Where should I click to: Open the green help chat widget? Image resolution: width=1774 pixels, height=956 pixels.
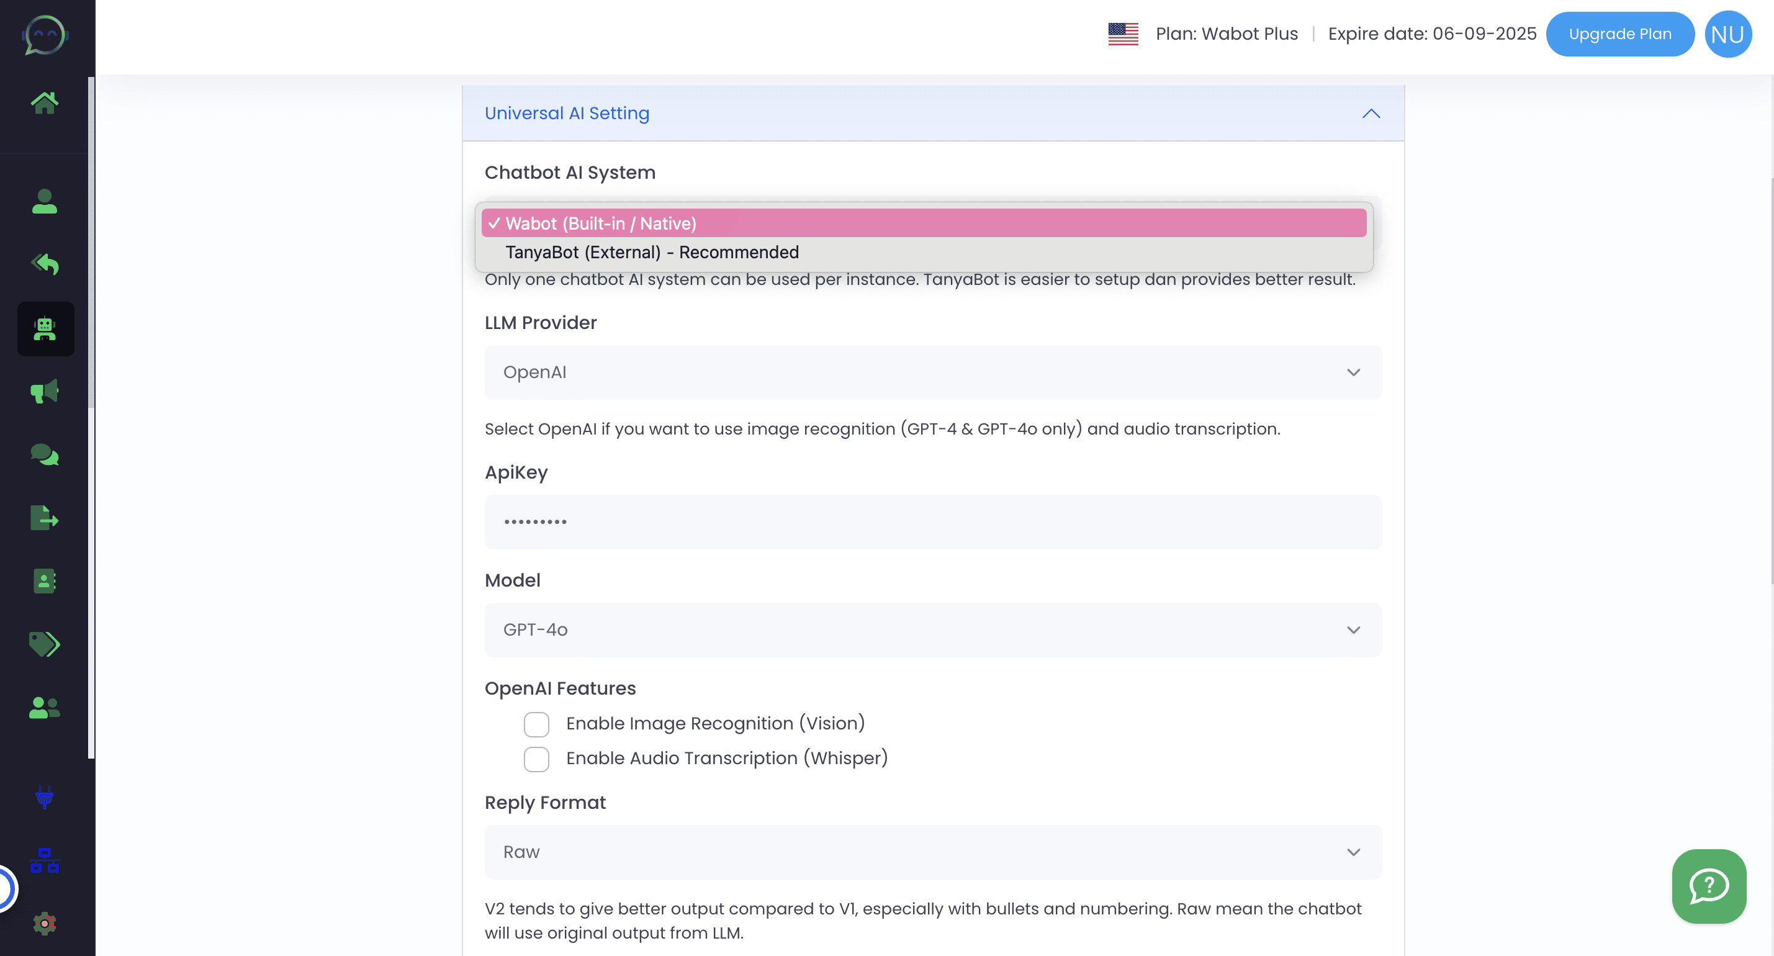click(1709, 886)
